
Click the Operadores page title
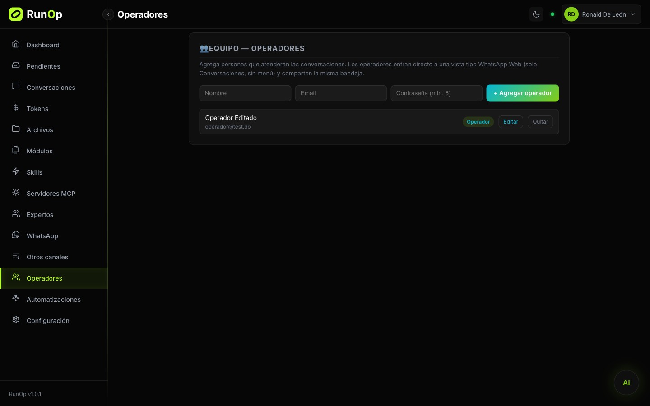[x=143, y=14]
